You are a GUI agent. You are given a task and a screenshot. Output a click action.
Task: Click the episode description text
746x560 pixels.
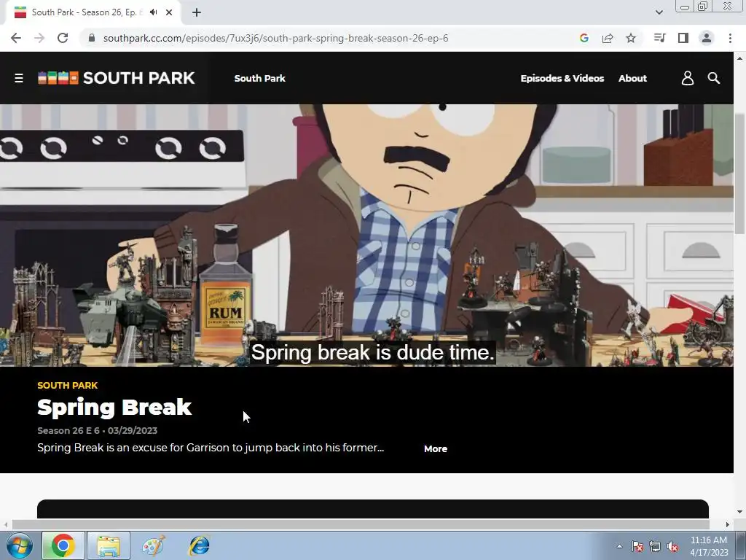point(211,448)
